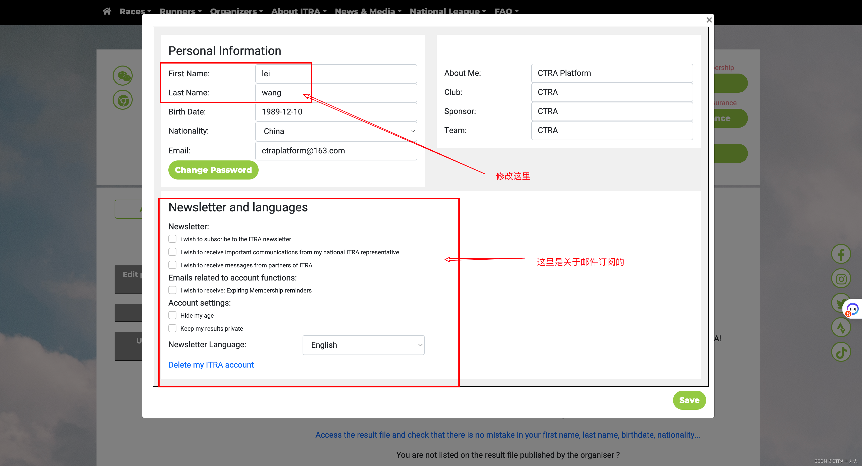Image resolution: width=862 pixels, height=466 pixels.
Task: Click the About Me field
Action: pos(612,73)
